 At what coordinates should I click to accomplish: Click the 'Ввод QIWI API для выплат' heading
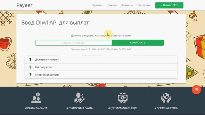[55, 23]
